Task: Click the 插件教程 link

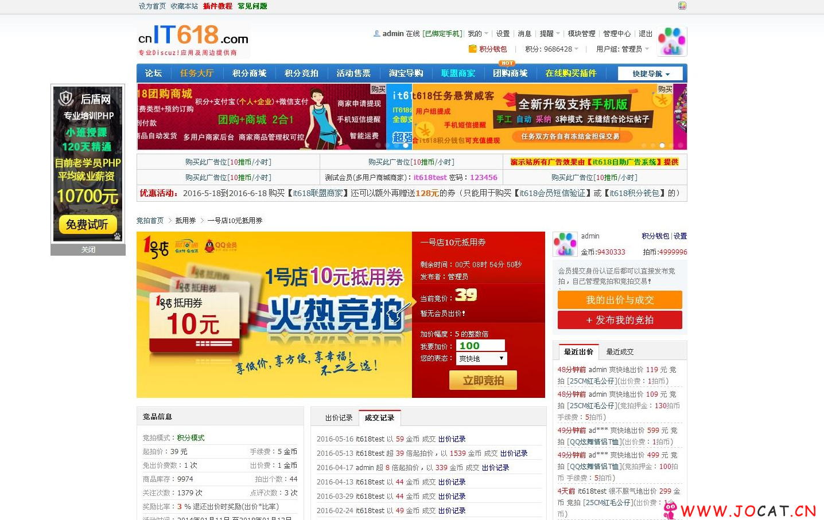Action: pyautogui.click(x=217, y=6)
